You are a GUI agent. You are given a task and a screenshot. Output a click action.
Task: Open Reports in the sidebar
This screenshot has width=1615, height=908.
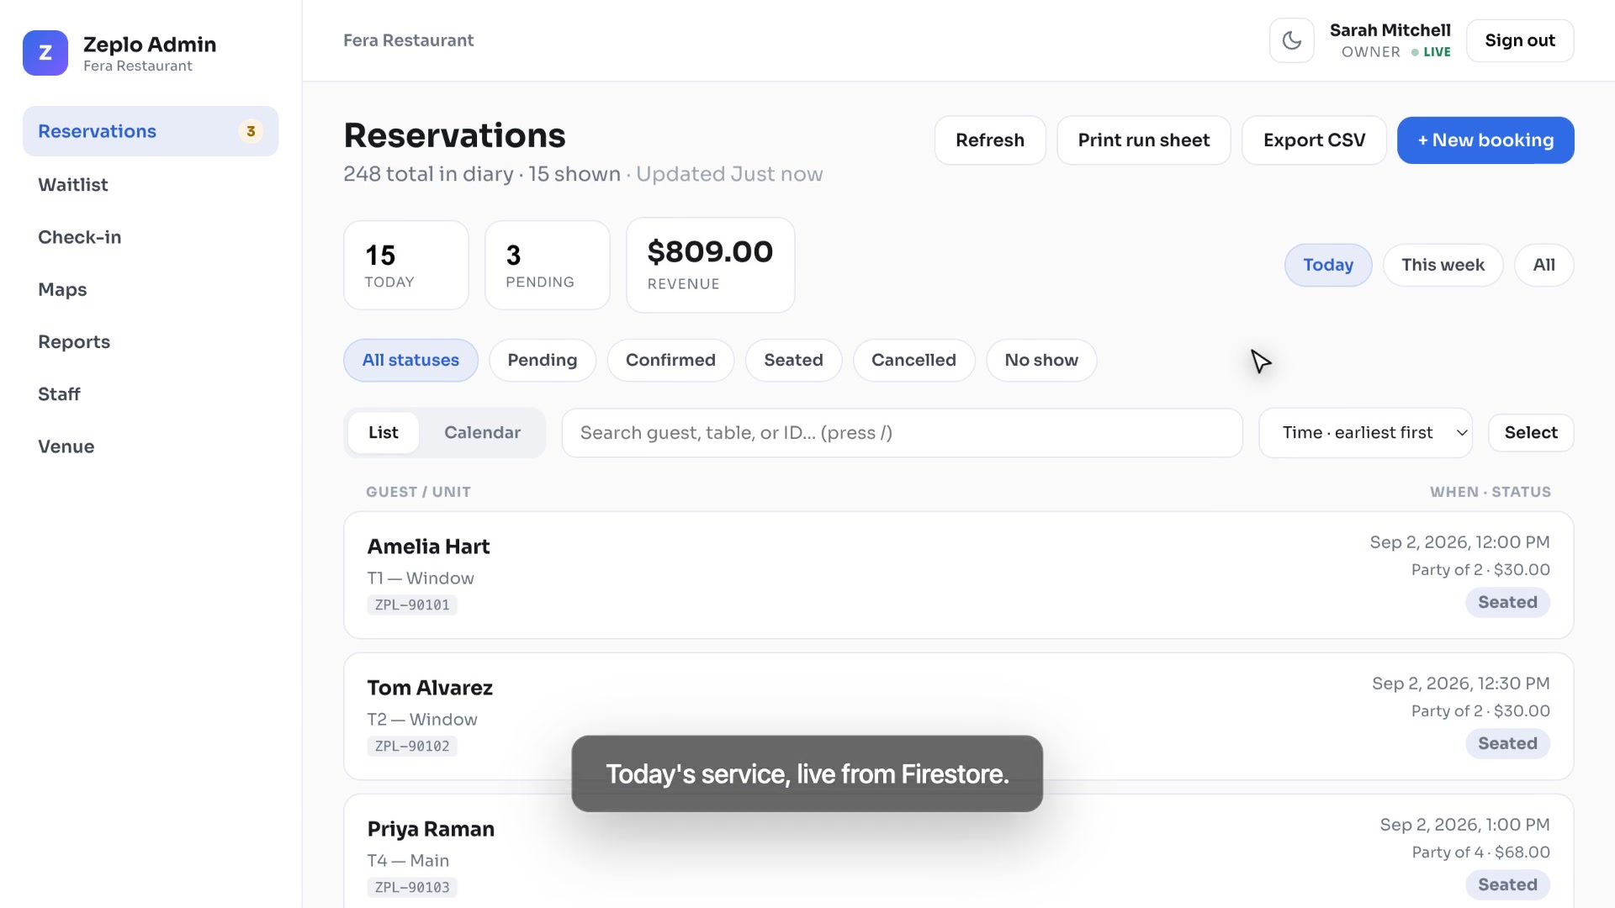[151, 342]
